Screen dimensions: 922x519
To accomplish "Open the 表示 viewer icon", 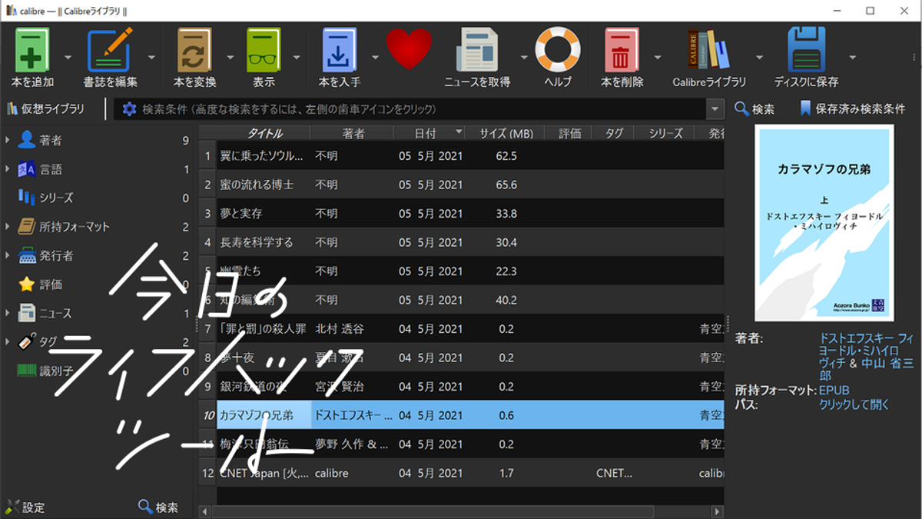I will [264, 50].
